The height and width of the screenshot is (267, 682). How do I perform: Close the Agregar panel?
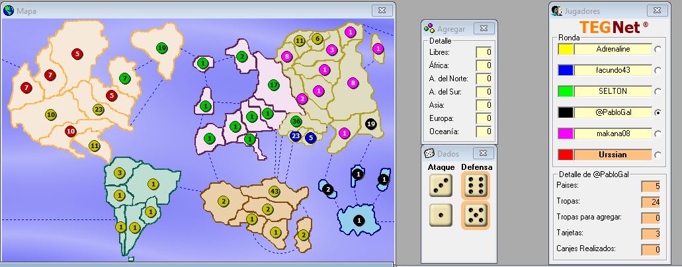484,28
